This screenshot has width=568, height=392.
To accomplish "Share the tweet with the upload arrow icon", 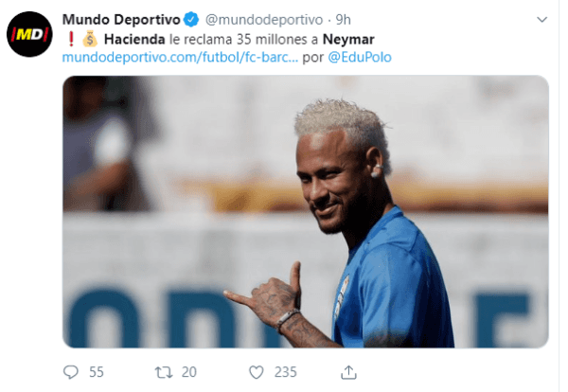I will pos(348,372).
